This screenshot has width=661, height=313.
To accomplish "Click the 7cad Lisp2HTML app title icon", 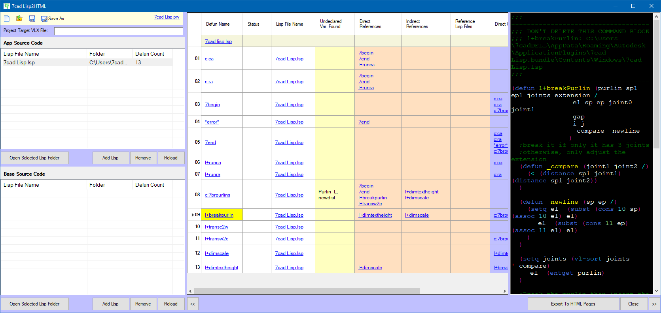I will (6, 6).
